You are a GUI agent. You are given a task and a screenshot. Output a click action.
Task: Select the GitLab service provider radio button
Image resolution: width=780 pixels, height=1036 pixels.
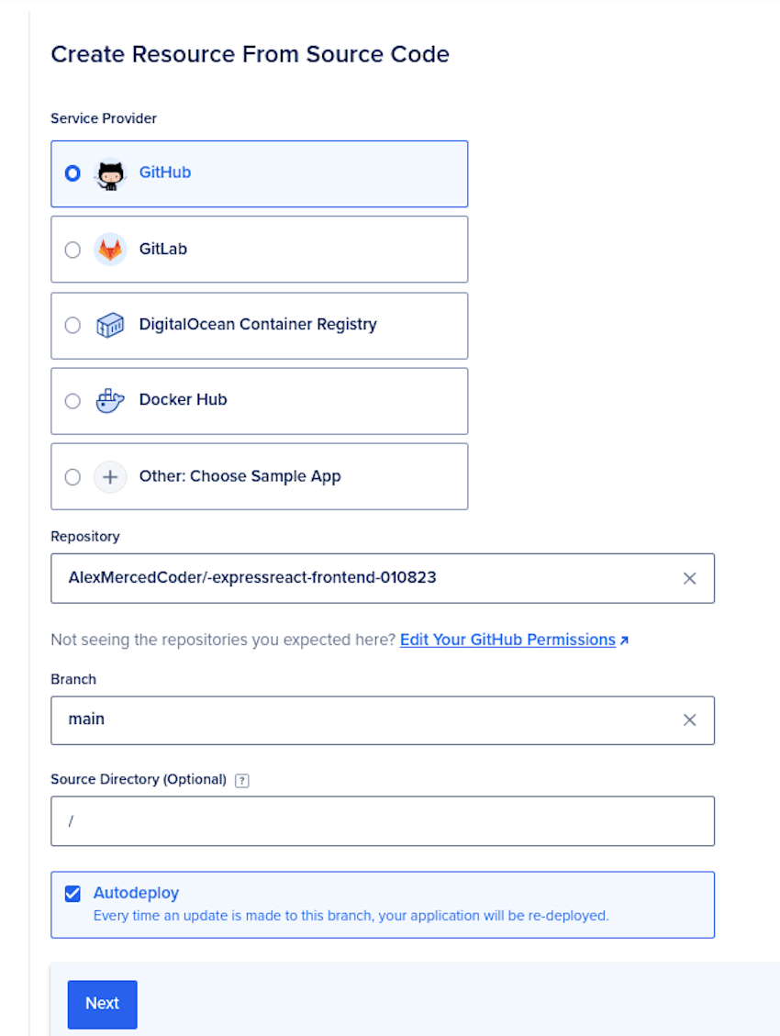[x=72, y=249]
